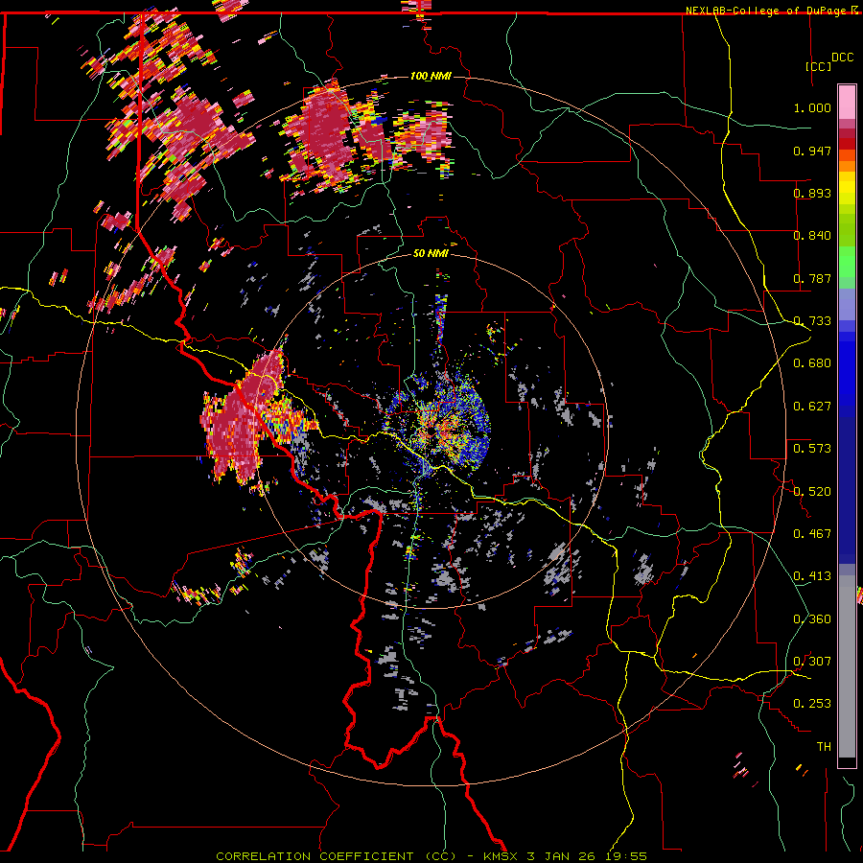The width and height of the screenshot is (863, 863).
Task: Click the CORRELATION COEFFICIENT (CC) caption text
Action: click(x=337, y=856)
